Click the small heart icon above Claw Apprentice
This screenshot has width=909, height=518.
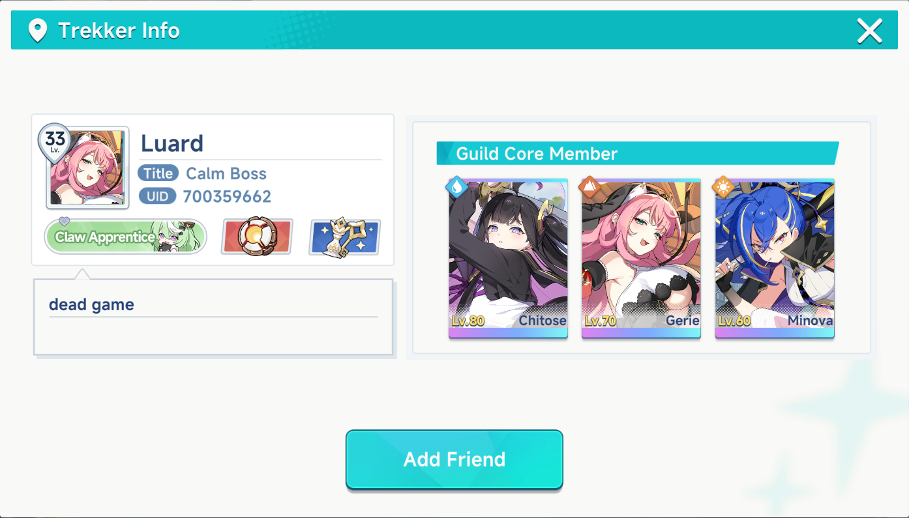[x=64, y=222]
